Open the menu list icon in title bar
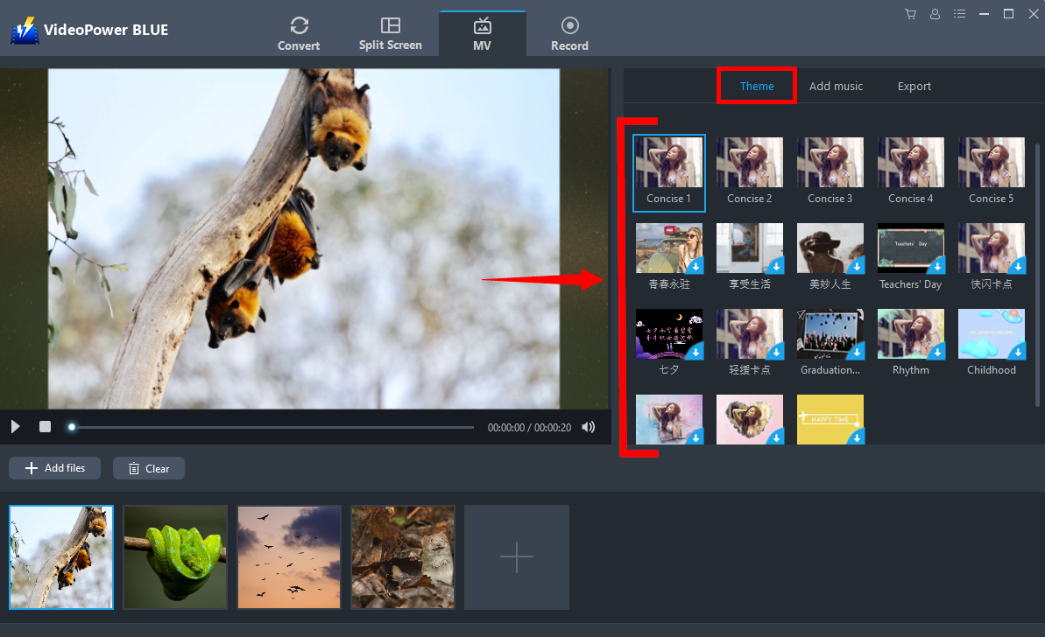The width and height of the screenshot is (1045, 637). coord(960,14)
